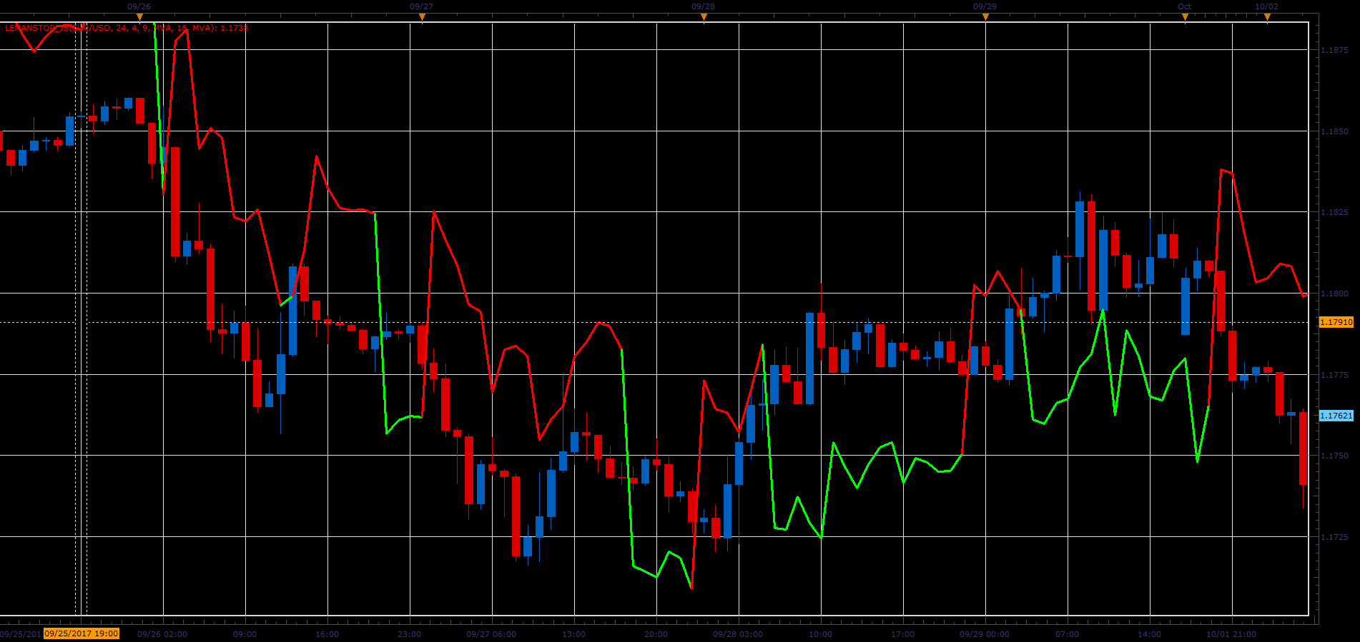Click the 09/28 03:00 time axis label
Viewport: 1360px width, 642px height.
coord(738,634)
